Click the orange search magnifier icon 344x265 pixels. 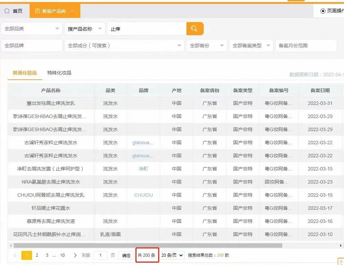pyautogui.click(x=195, y=29)
